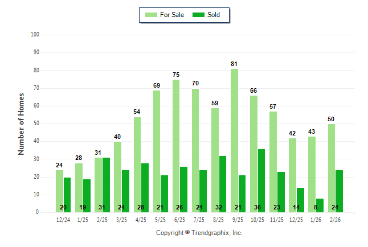Click the For Sale legend color swatch
This screenshot has width=368, height=247.
(152, 15)
